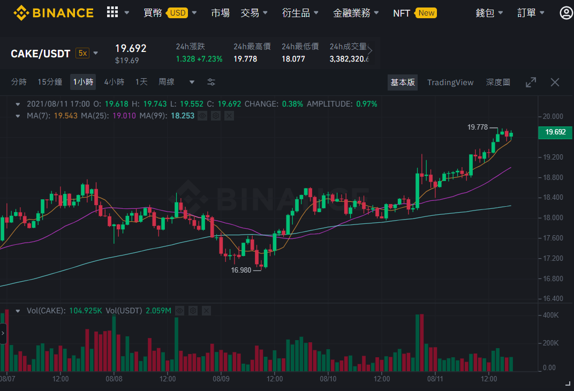574x391 pixels.
Task: Click the 19.692 current price label
Action: pos(555,132)
